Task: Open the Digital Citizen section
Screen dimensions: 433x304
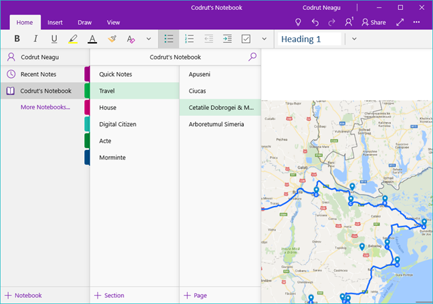Action: click(x=135, y=124)
